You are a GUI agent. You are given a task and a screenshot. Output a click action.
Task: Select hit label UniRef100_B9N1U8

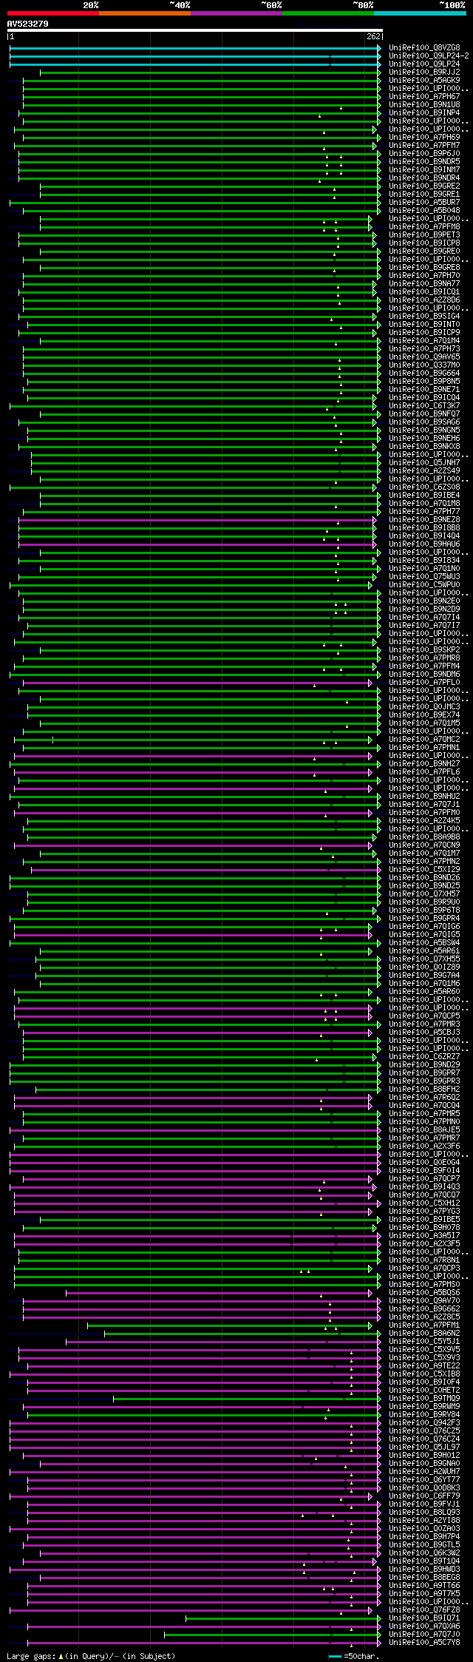coord(424,105)
